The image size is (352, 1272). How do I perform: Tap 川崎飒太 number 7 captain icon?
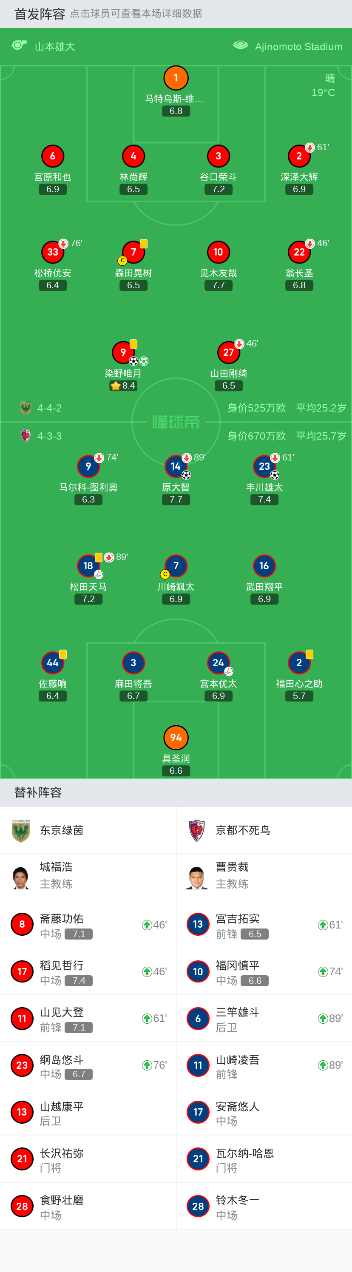pyautogui.click(x=176, y=566)
